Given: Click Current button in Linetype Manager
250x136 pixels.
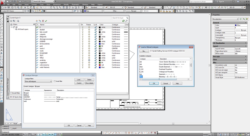Looking at the screenshot, I should point(79,83).
